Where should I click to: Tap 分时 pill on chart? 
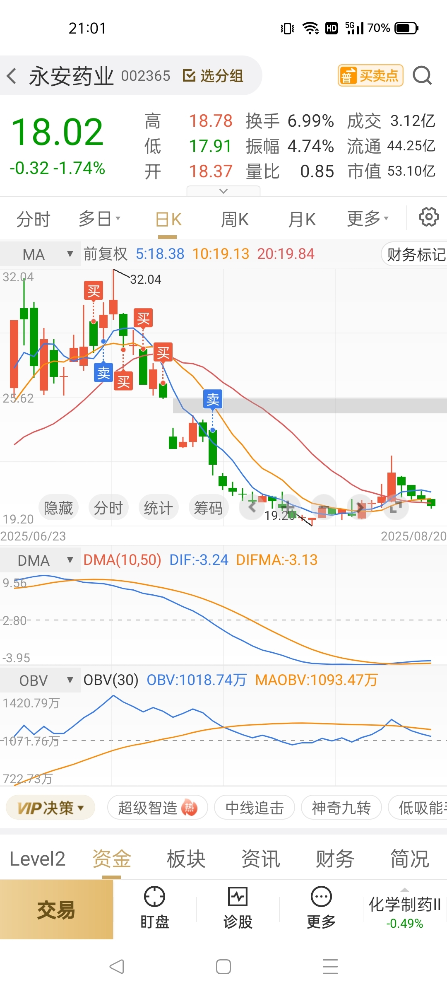point(108,507)
